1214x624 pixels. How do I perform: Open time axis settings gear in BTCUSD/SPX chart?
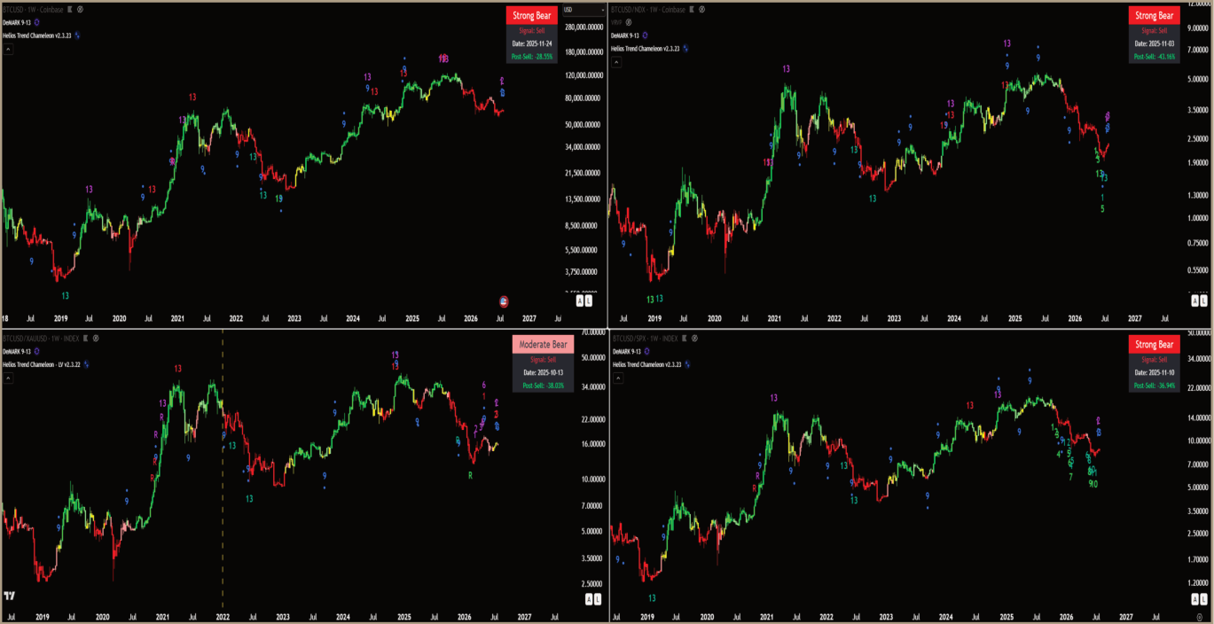(x=1199, y=615)
